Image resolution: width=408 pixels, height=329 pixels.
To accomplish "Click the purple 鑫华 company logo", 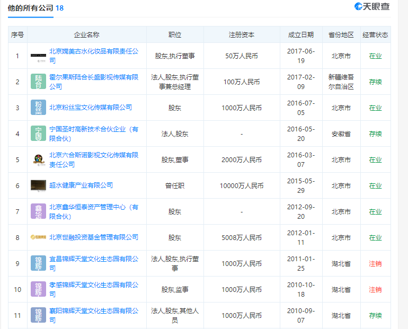I will point(38,211).
